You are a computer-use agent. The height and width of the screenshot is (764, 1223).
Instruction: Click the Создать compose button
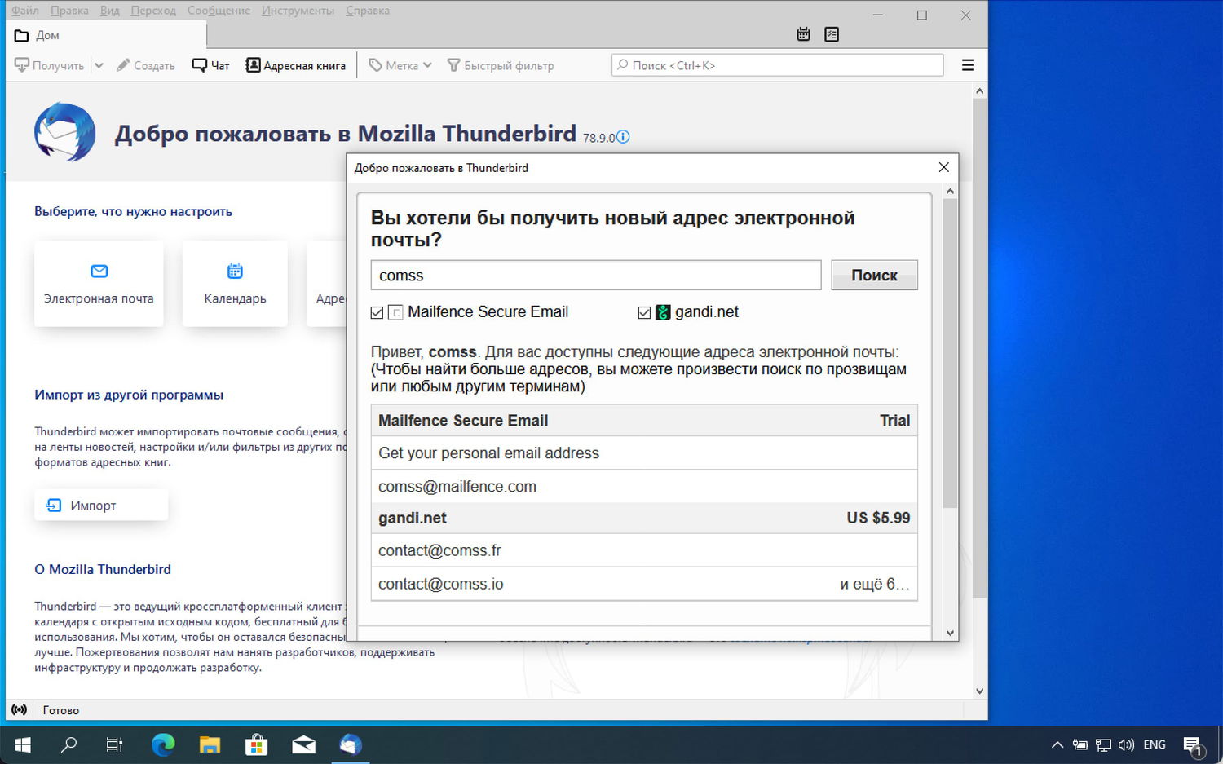[x=145, y=65]
